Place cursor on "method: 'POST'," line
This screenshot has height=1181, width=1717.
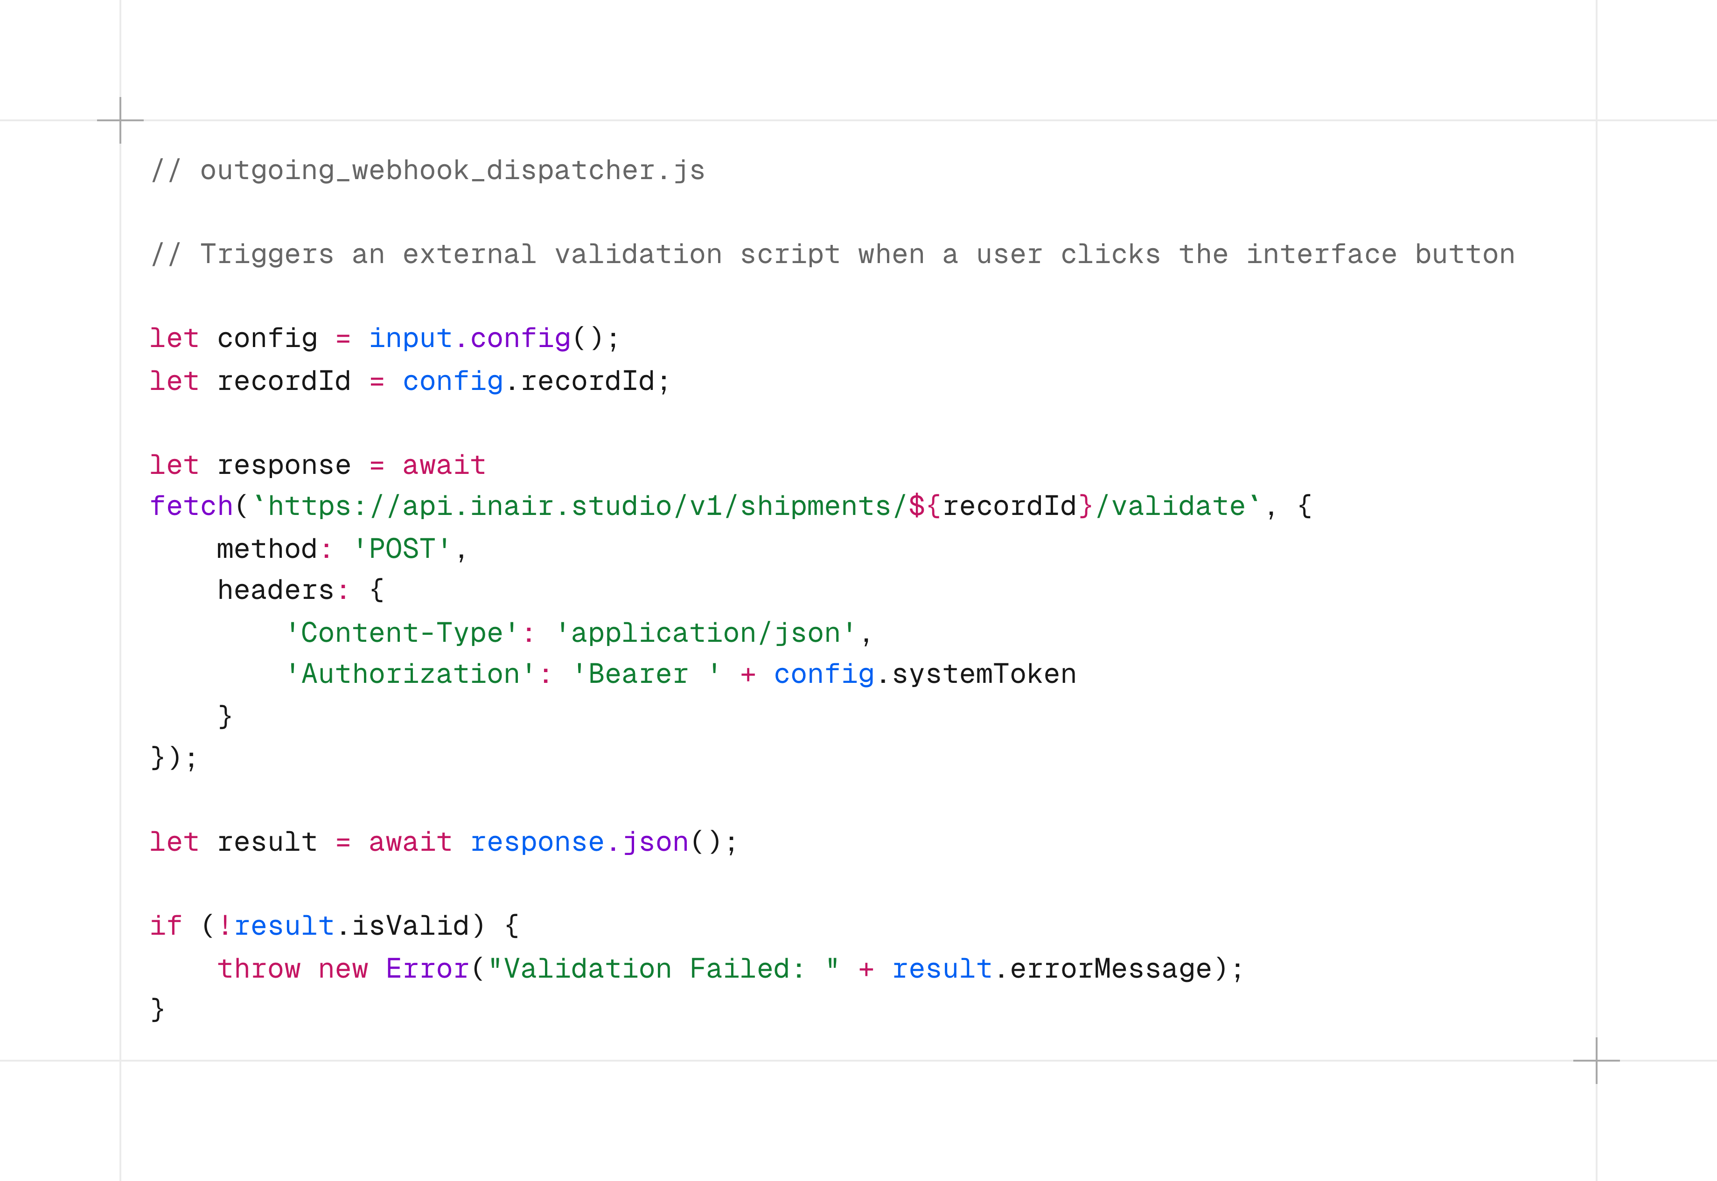(341, 550)
